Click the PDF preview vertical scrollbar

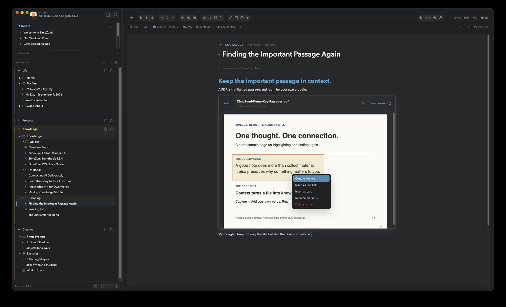(x=394, y=168)
